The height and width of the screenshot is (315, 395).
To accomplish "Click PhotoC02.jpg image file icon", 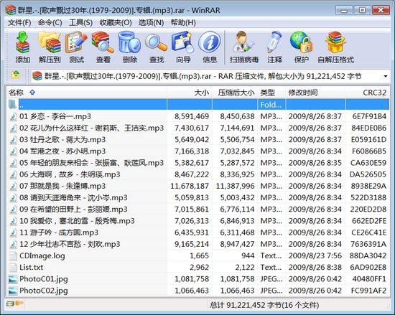I will pos(13,291).
